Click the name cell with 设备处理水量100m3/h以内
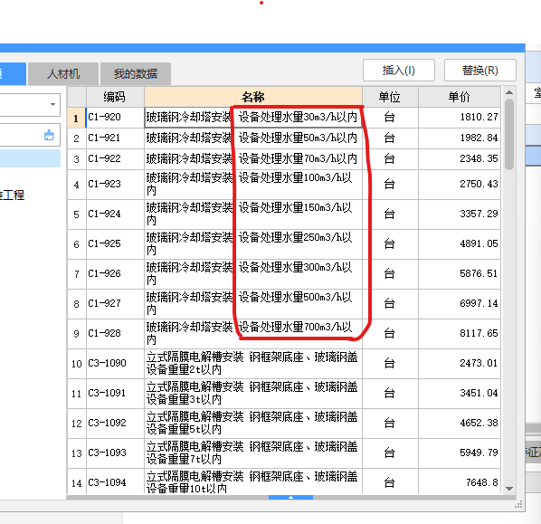Screen dimensions: 541x524 253,185
